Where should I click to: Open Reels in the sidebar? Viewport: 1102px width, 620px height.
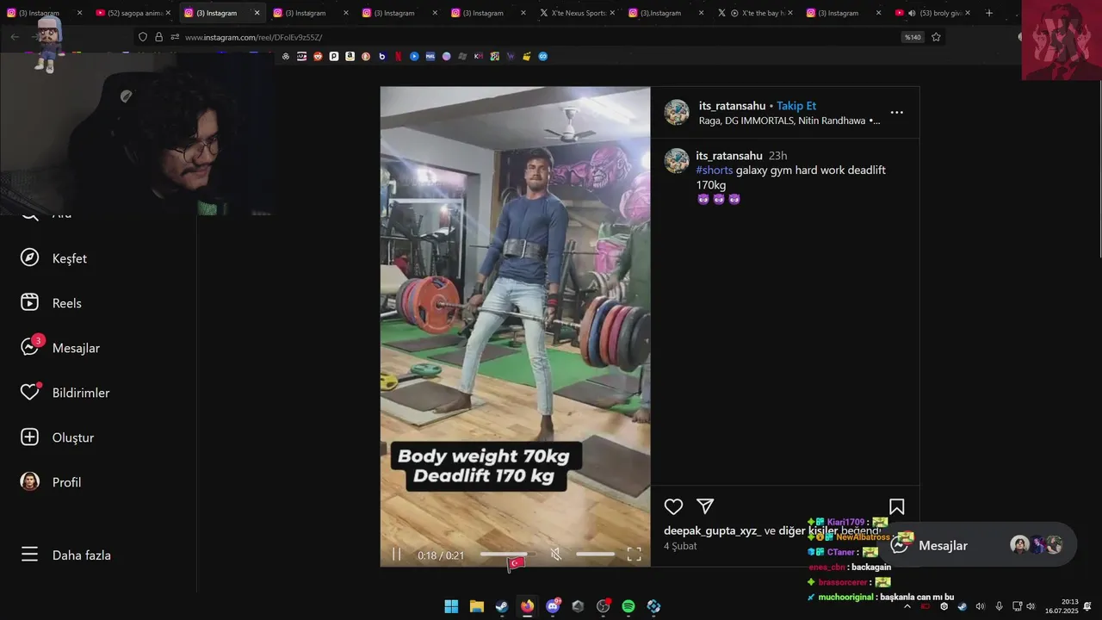pyautogui.click(x=52, y=303)
